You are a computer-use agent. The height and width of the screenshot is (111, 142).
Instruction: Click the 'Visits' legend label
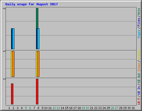[x=139, y=55]
